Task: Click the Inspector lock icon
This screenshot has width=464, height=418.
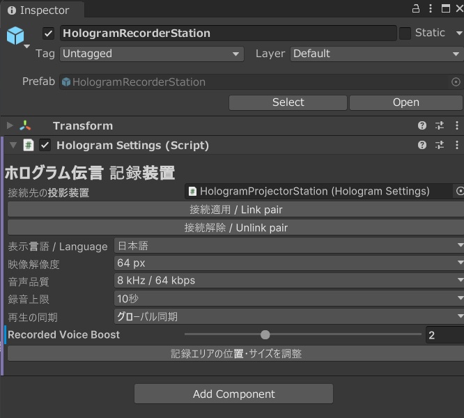Action: pos(416,8)
